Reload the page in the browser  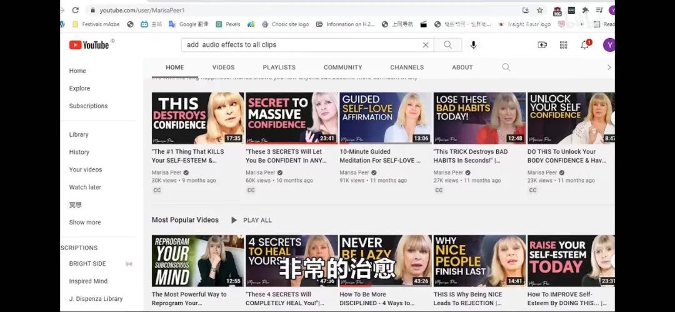pos(76,10)
